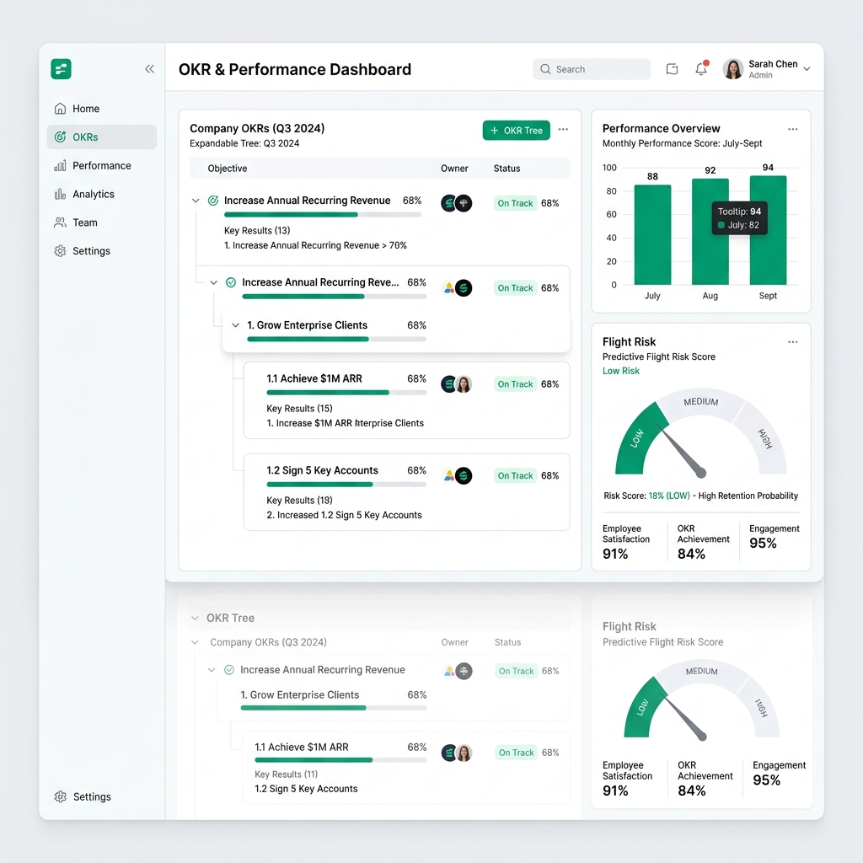Click Key Results (18) under 1.2 Sign
Image resolution: width=863 pixels, height=863 pixels.
click(x=299, y=501)
